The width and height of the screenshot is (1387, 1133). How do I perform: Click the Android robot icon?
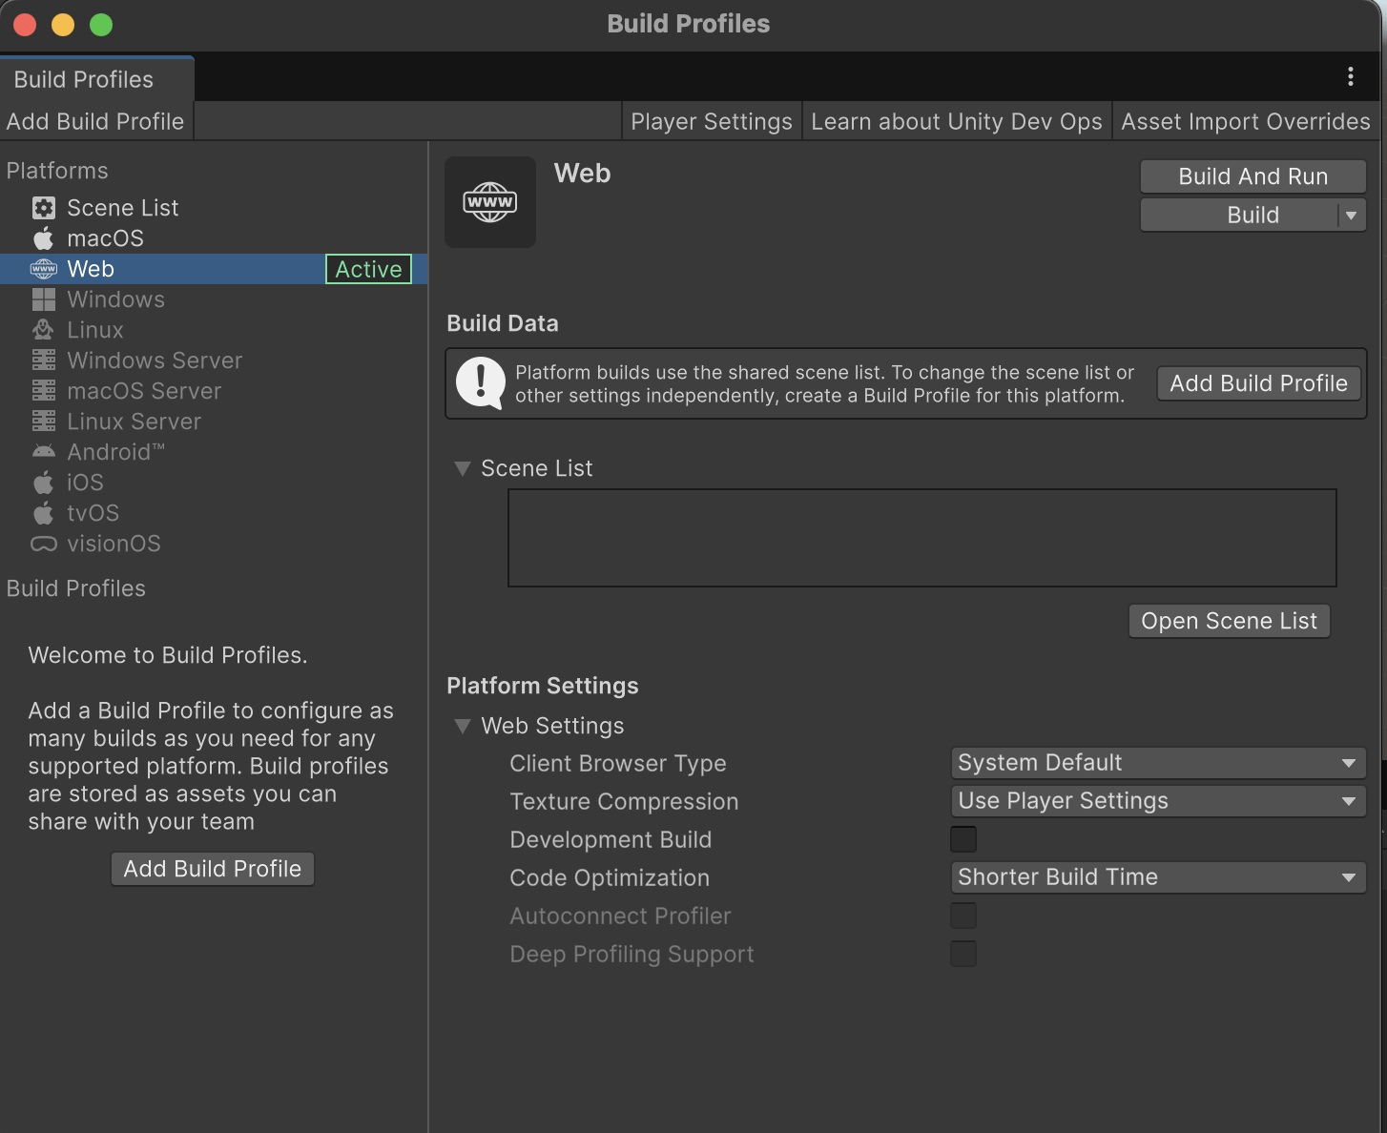(44, 452)
